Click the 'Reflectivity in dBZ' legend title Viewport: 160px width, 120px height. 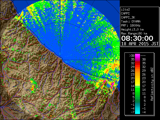pos(152,84)
